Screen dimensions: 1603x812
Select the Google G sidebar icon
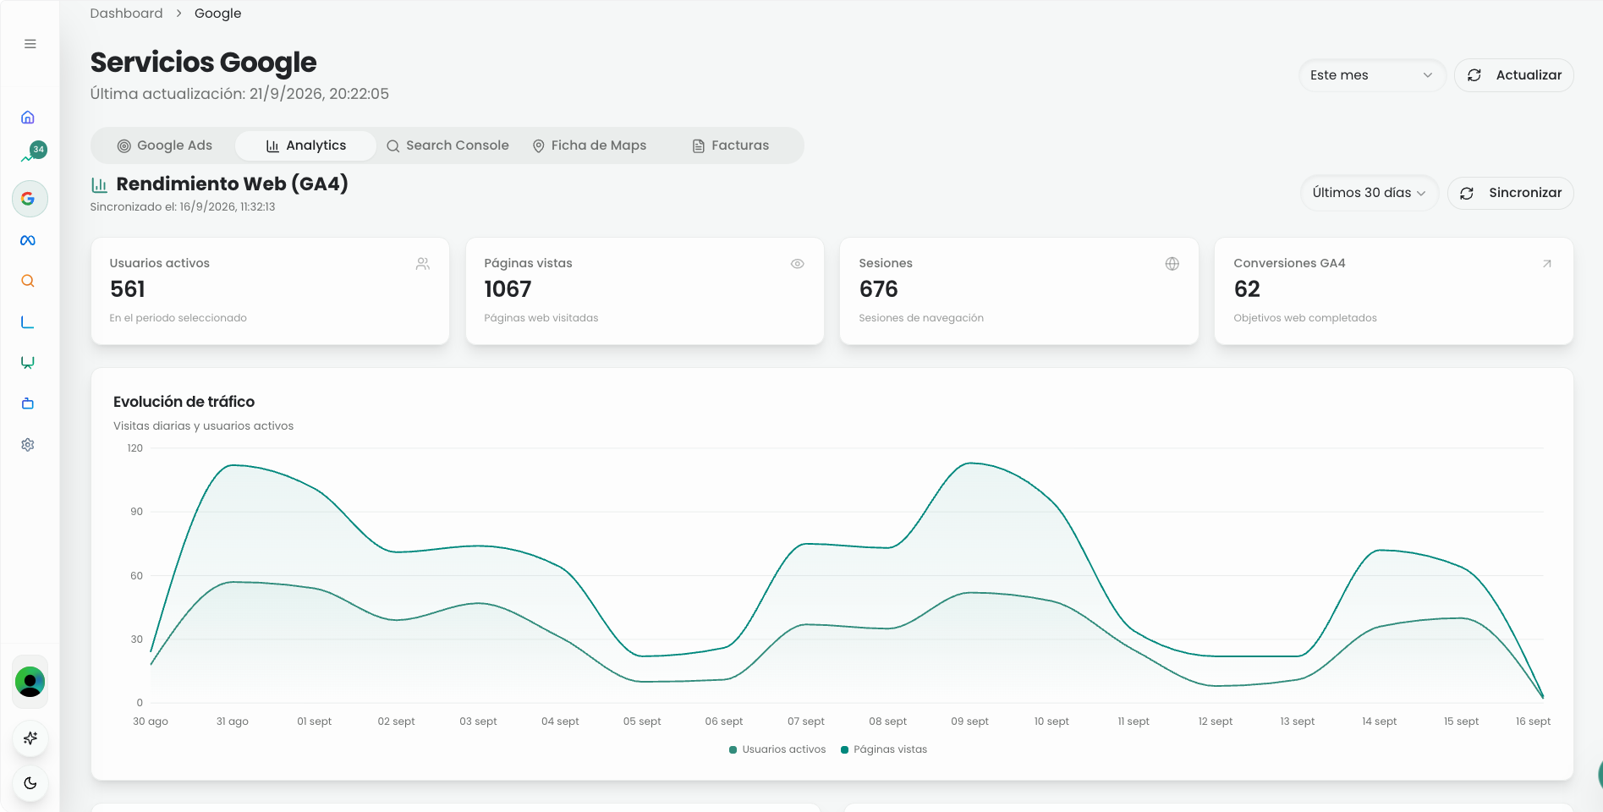pos(29,199)
